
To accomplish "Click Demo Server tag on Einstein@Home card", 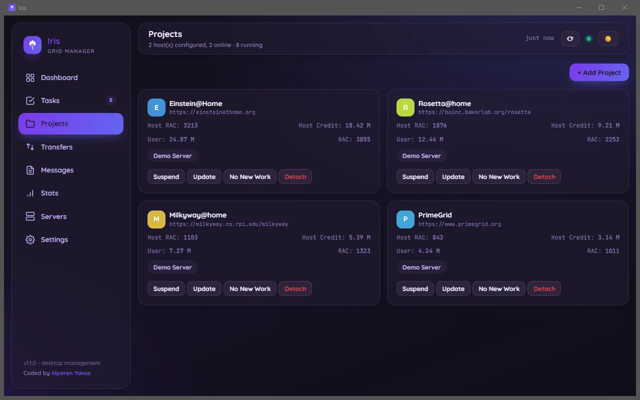I will coord(172,155).
